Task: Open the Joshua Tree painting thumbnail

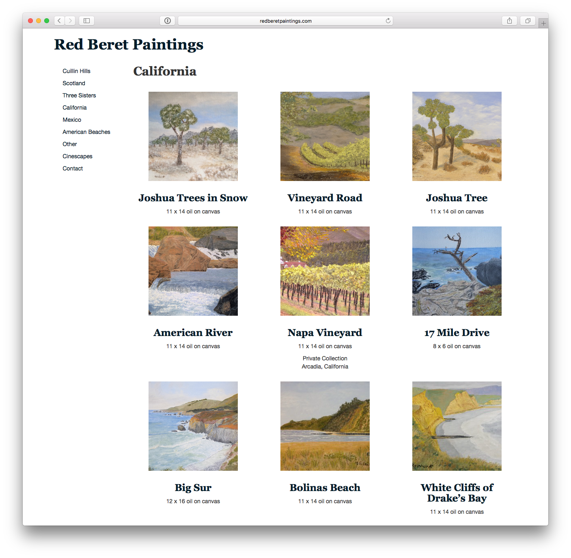Action: (x=457, y=136)
